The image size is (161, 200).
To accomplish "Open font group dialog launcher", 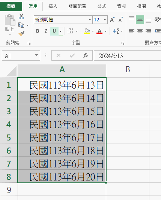I will click(123, 43).
